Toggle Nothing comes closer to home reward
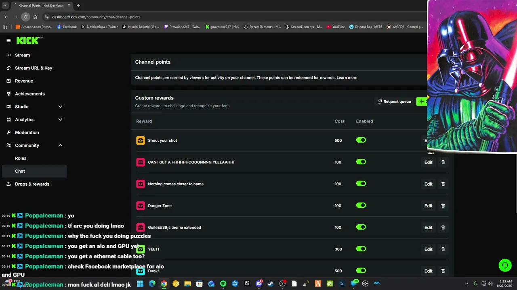This screenshot has height=290, width=517. pyautogui.click(x=361, y=184)
